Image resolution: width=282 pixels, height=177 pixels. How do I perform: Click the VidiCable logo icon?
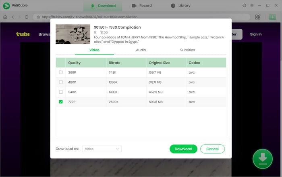click(6, 6)
